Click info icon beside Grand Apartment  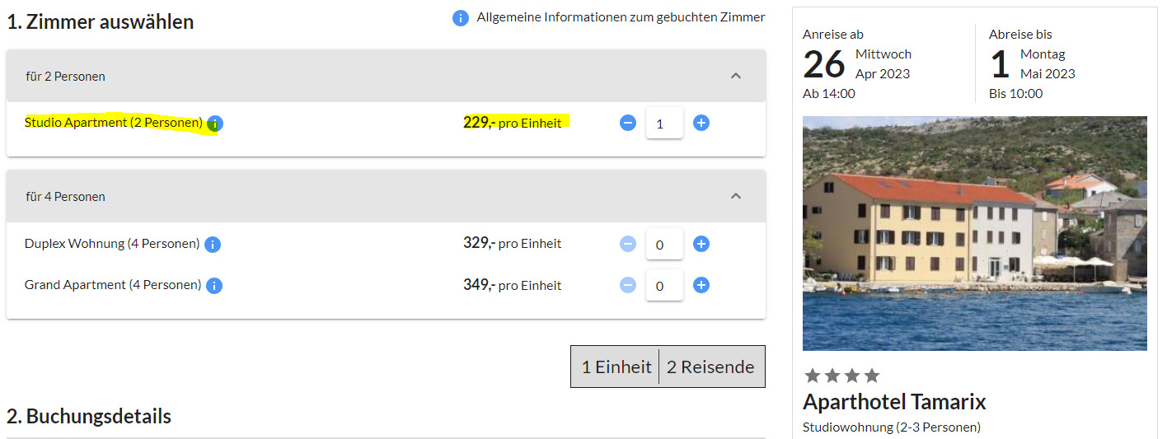(x=214, y=286)
